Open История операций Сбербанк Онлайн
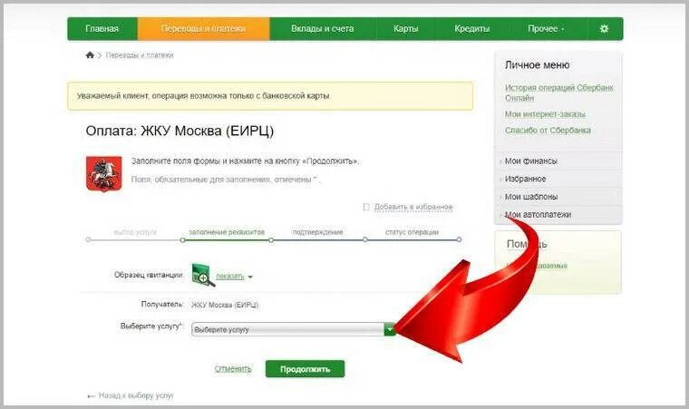This screenshot has width=689, height=409. (x=558, y=93)
